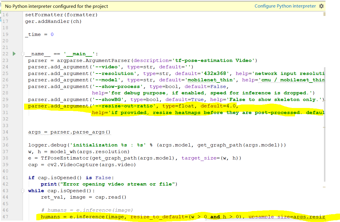Place cursor inside the TfPoseEstimator call
340x222 pixels.
click(67, 158)
